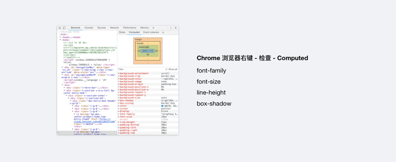
Task: Collapse the c-section-inner div node
Action: (x=66, y=96)
